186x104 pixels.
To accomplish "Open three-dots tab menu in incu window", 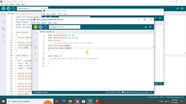I will coord(183,13).
